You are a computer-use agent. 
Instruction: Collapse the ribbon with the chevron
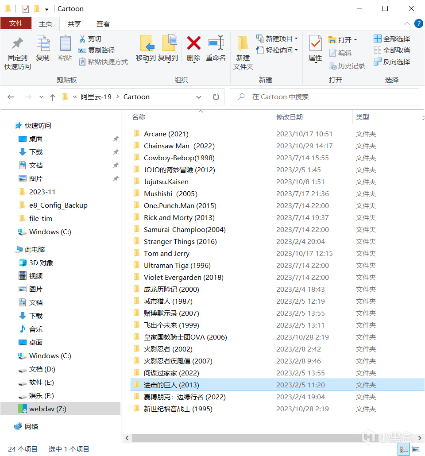[407, 23]
